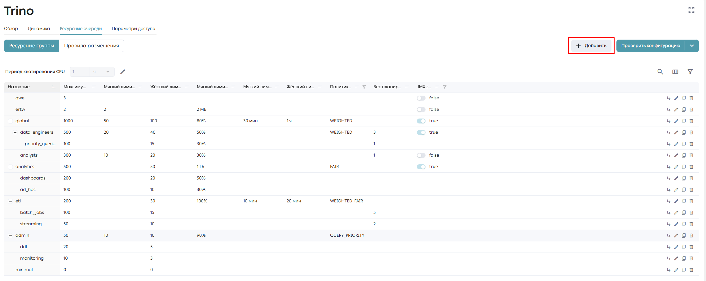
Task: Delete the priority_queri... row
Action: click(691, 144)
